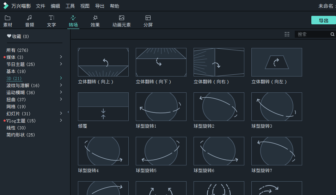Expand the 节日主题 category chevron

point(61,64)
